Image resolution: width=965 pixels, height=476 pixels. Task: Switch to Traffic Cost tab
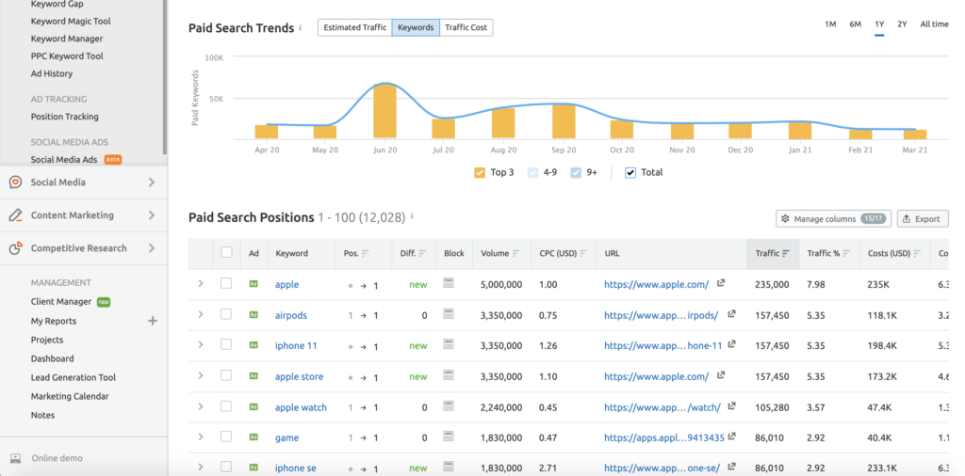click(x=466, y=27)
